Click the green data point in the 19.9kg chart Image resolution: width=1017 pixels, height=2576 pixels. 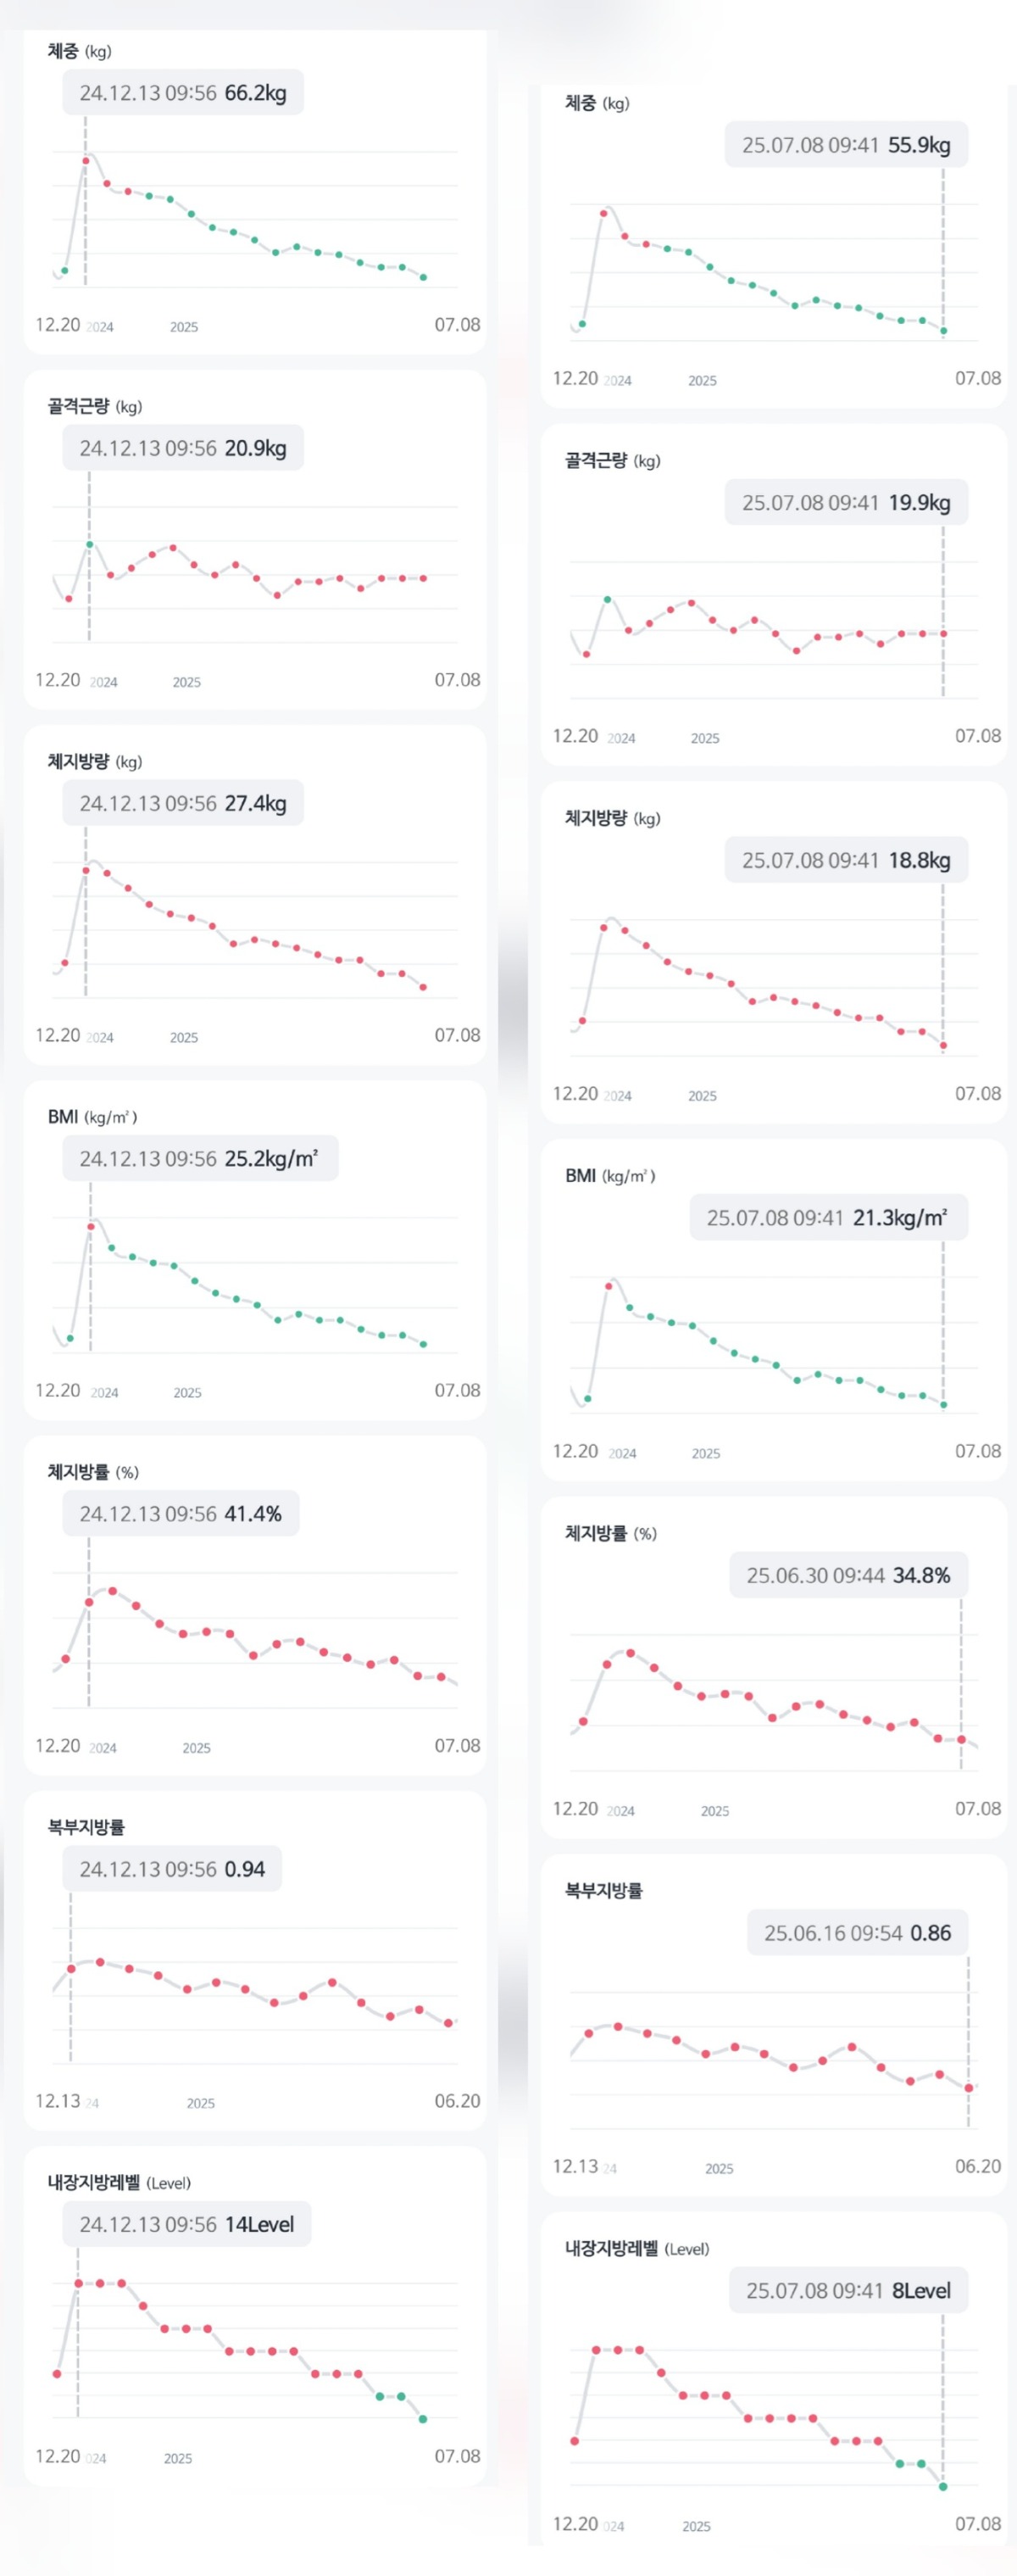608,599
